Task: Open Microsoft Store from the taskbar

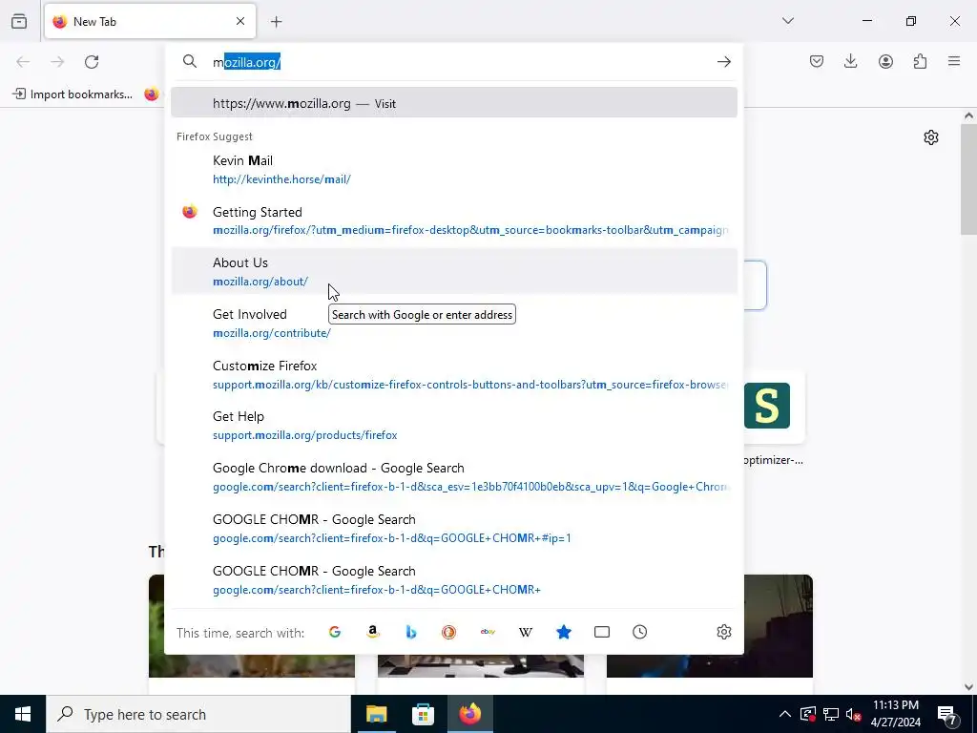Action: 423,714
